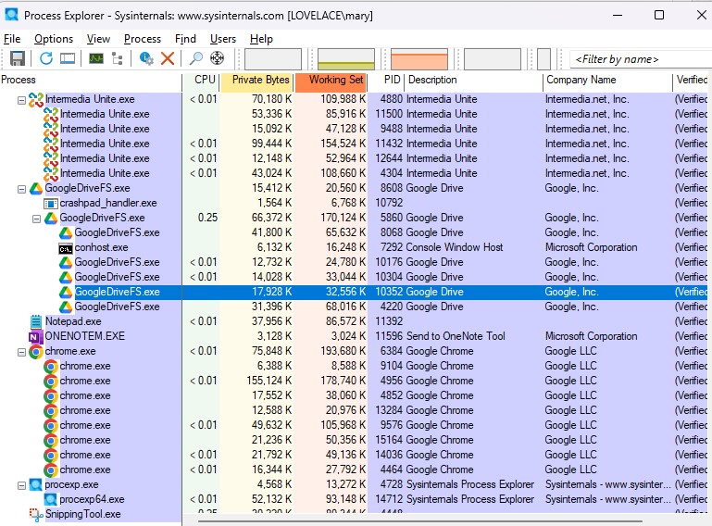
Task: Select the highlighted GoogleDriveFS.exe PID 10352 row
Action: pos(356,292)
